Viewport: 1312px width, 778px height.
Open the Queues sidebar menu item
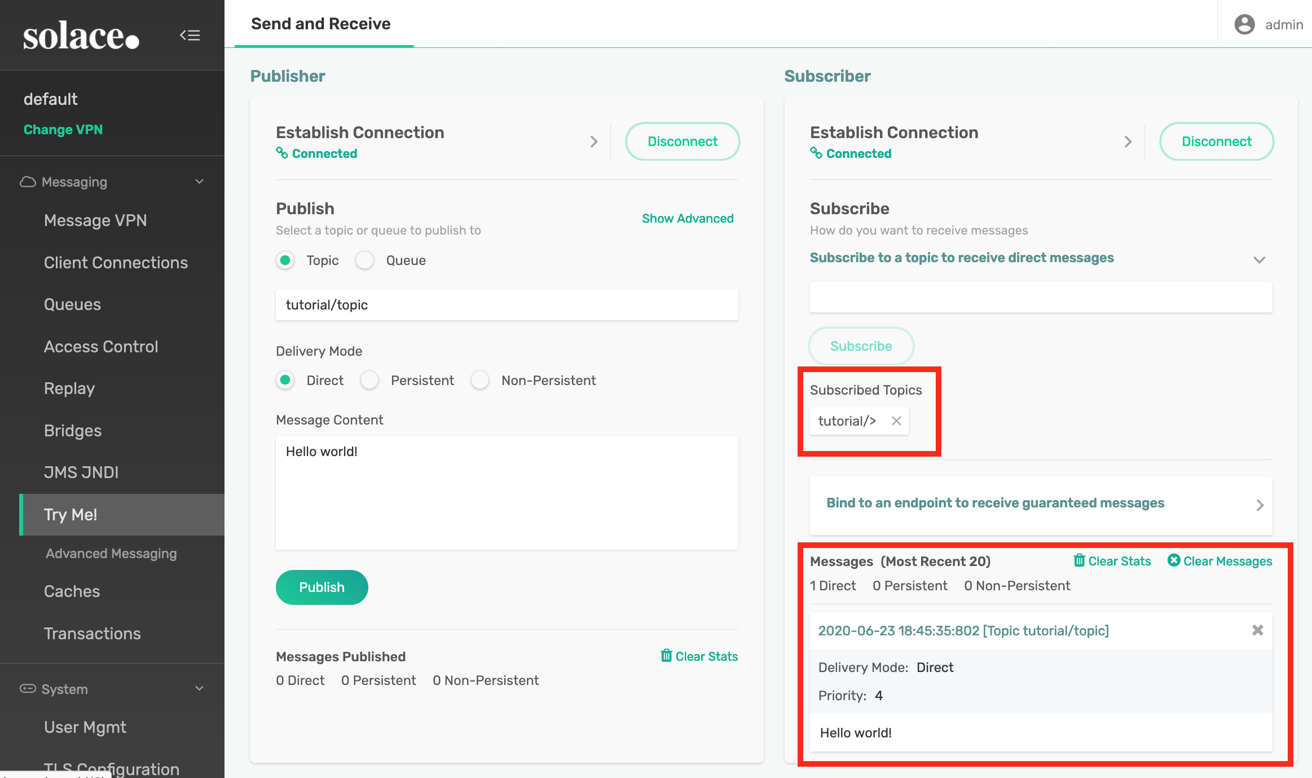click(72, 304)
